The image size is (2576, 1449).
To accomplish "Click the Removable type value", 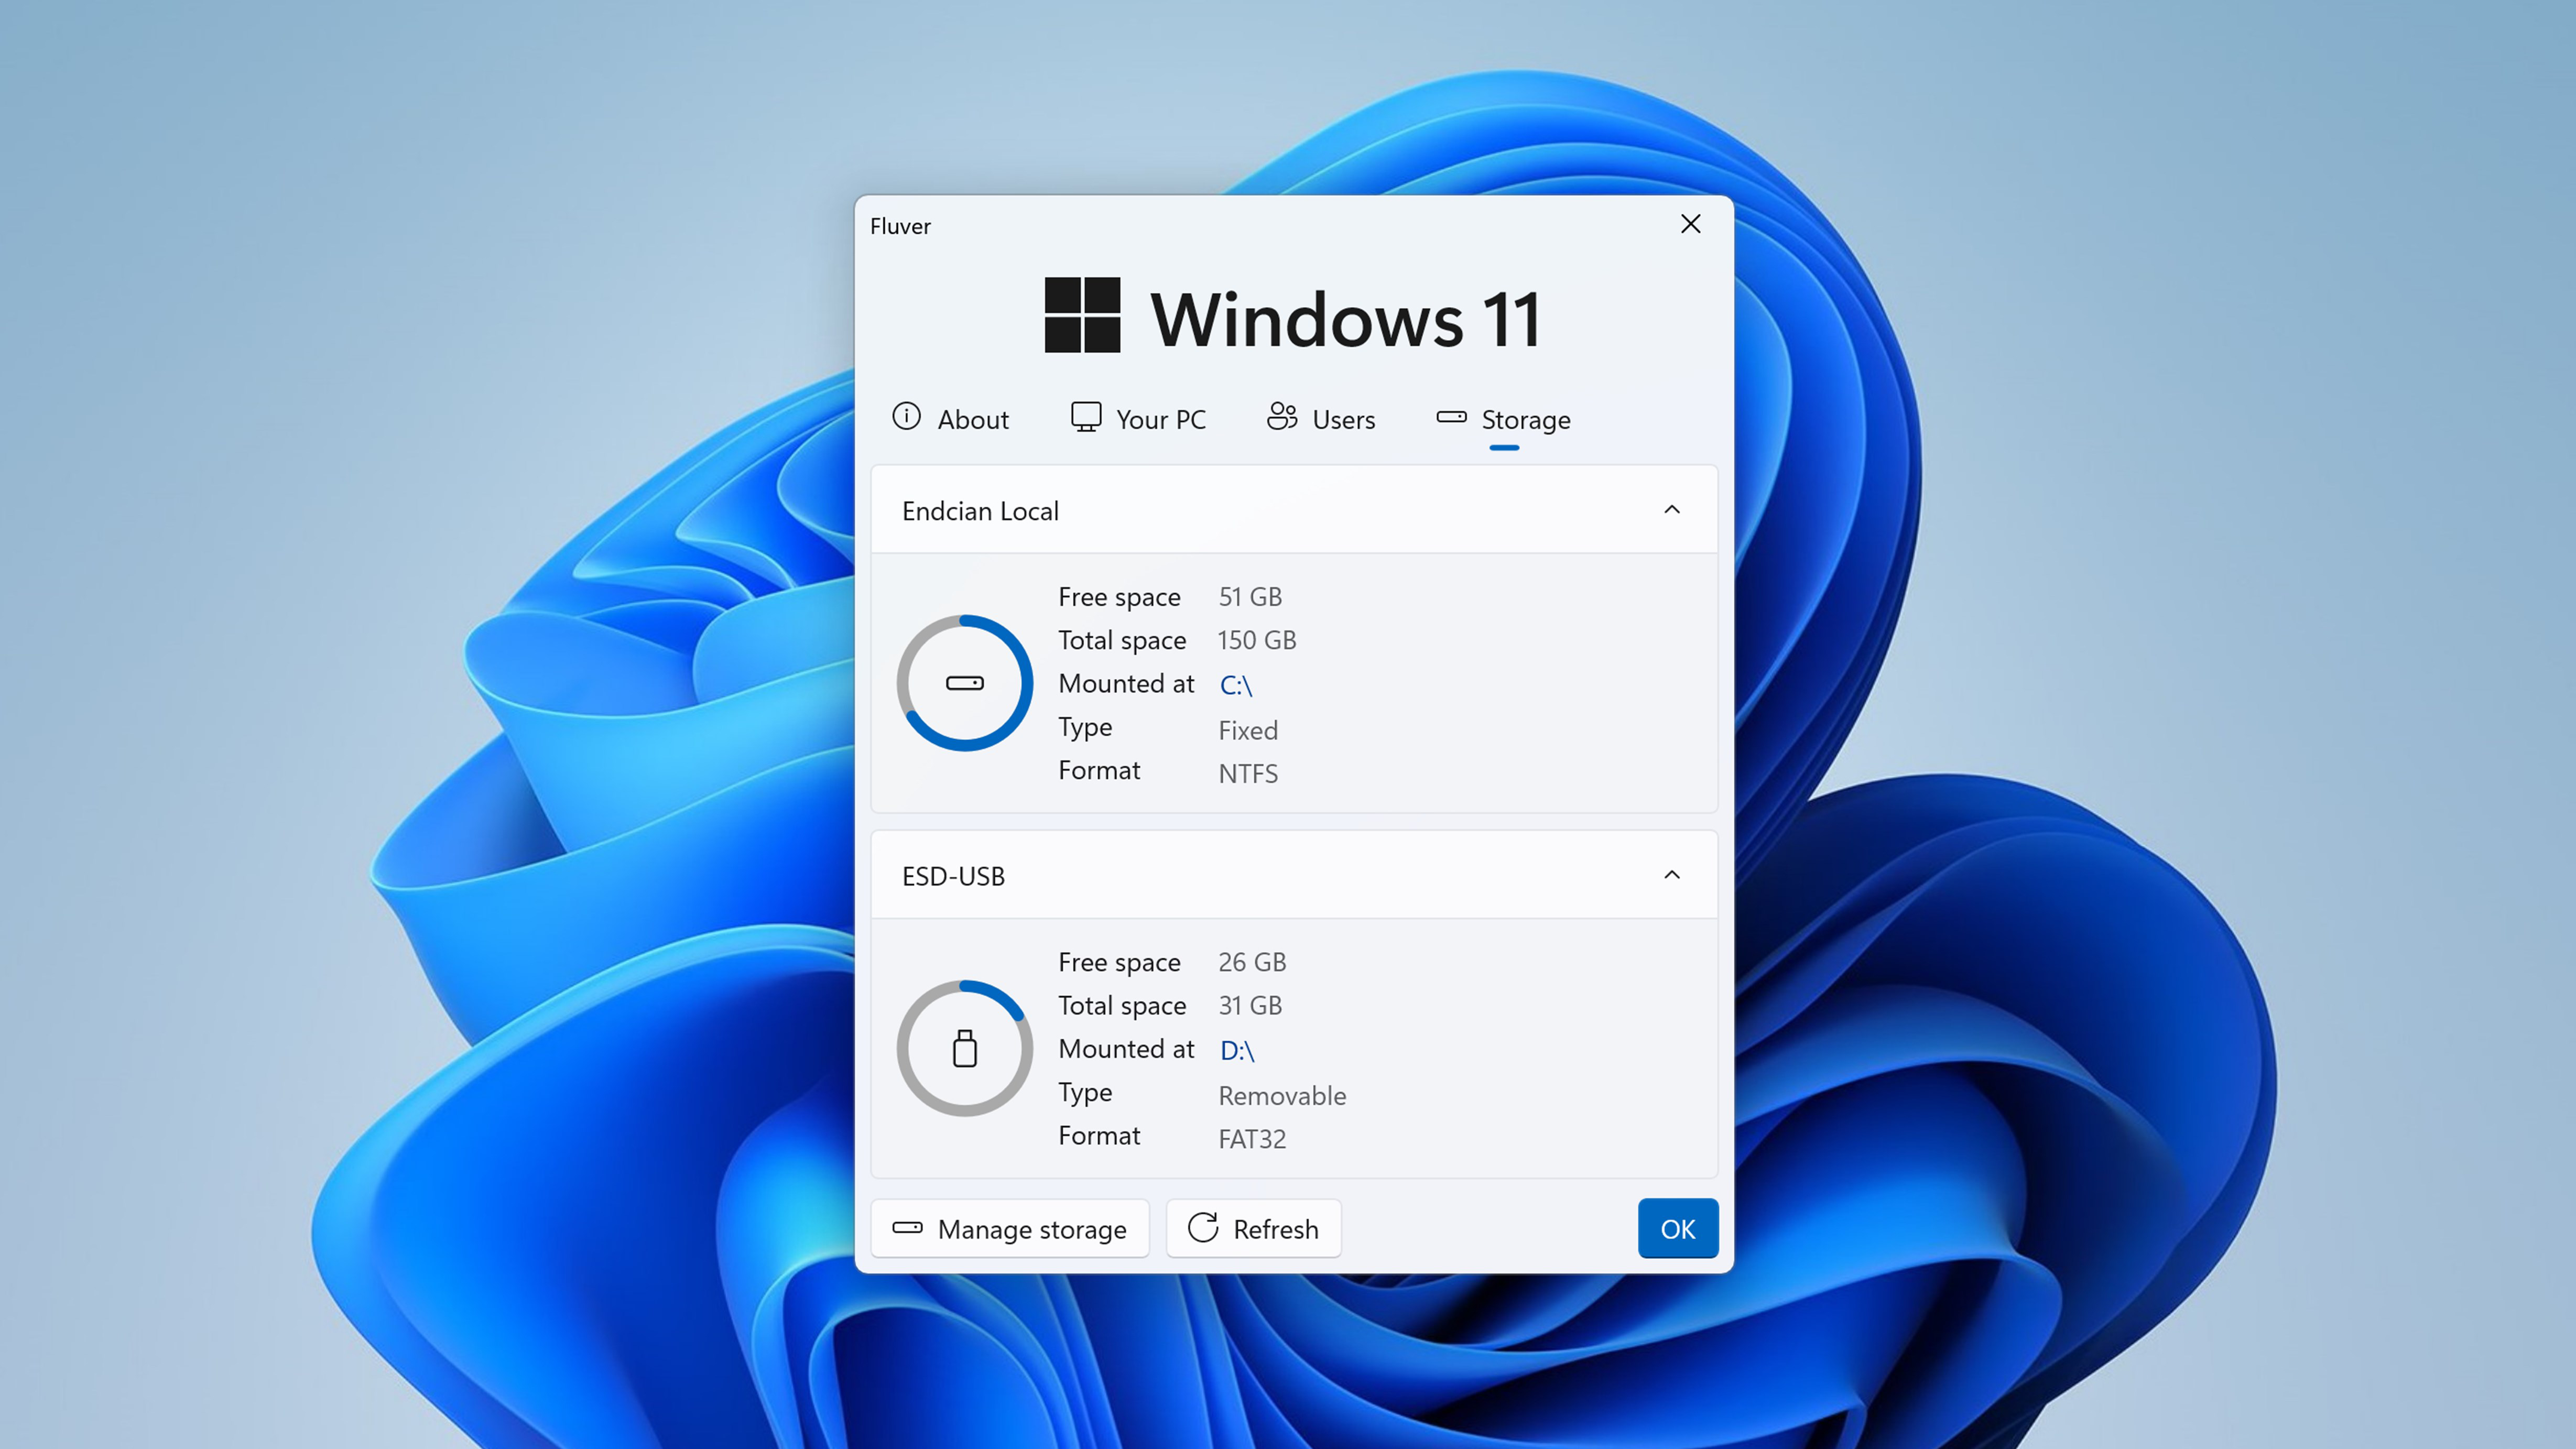I will point(1282,1096).
